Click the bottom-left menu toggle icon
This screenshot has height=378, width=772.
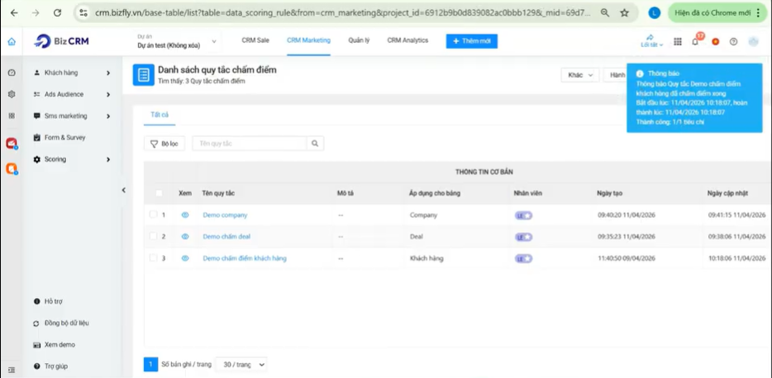tap(12, 370)
